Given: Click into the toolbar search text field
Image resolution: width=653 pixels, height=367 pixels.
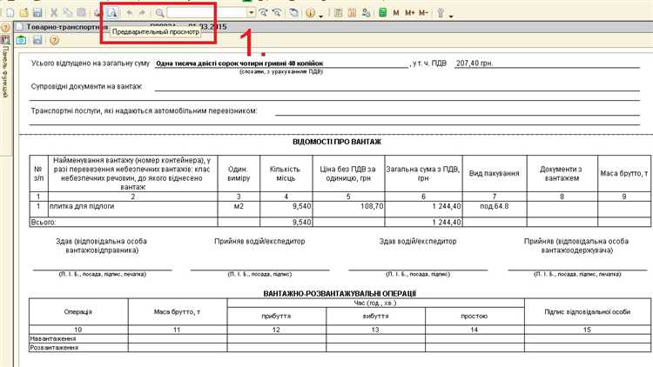Looking at the screenshot, I should coord(206,12).
